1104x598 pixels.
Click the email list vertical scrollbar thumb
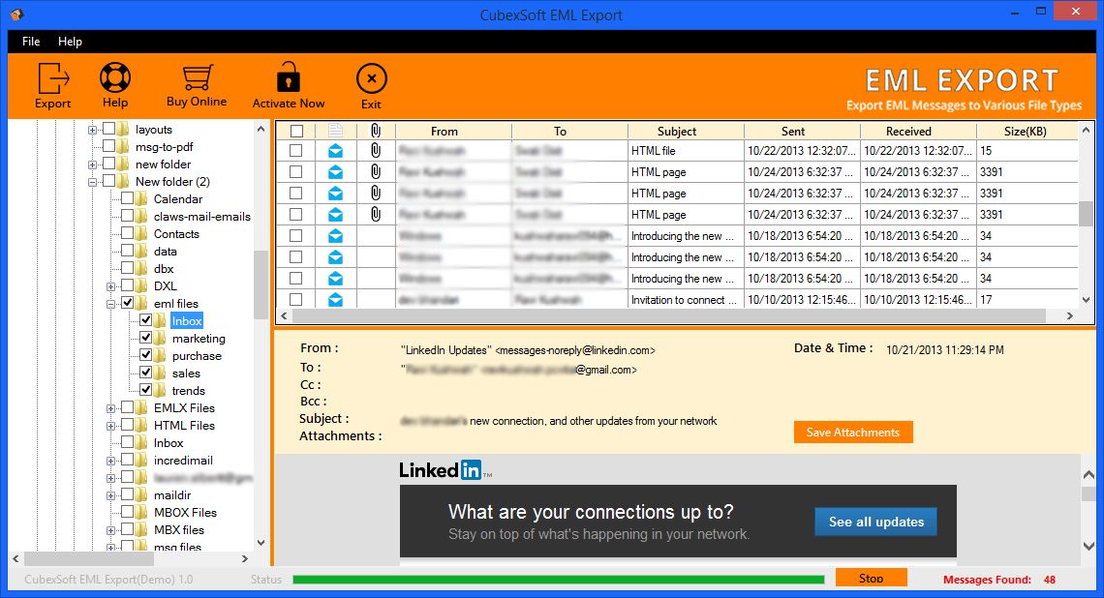1086,214
